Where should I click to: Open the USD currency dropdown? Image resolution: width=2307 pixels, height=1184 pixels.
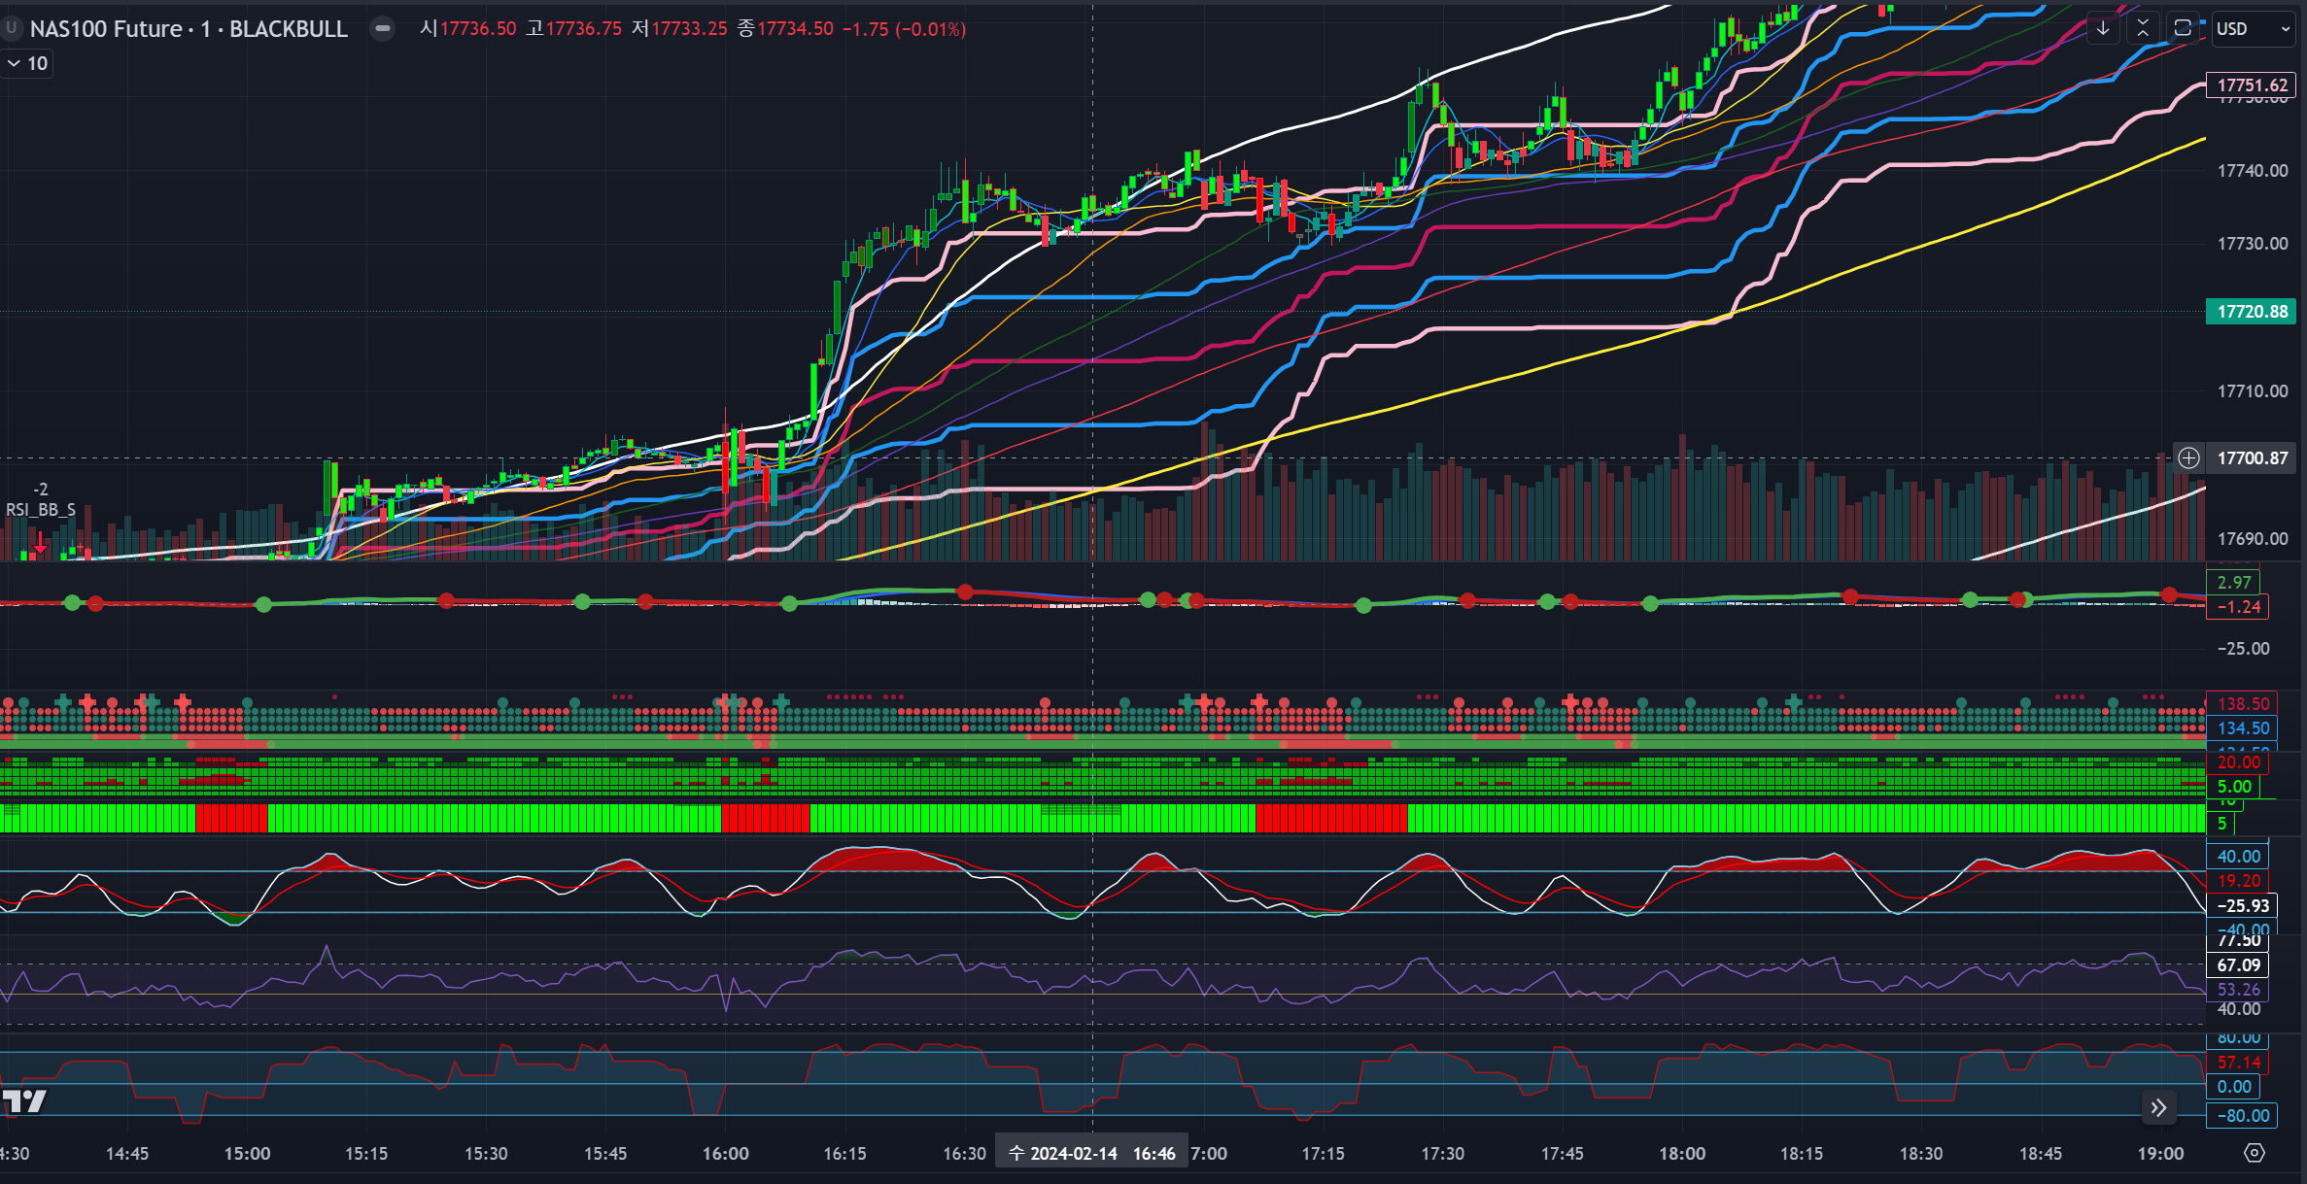[2253, 29]
